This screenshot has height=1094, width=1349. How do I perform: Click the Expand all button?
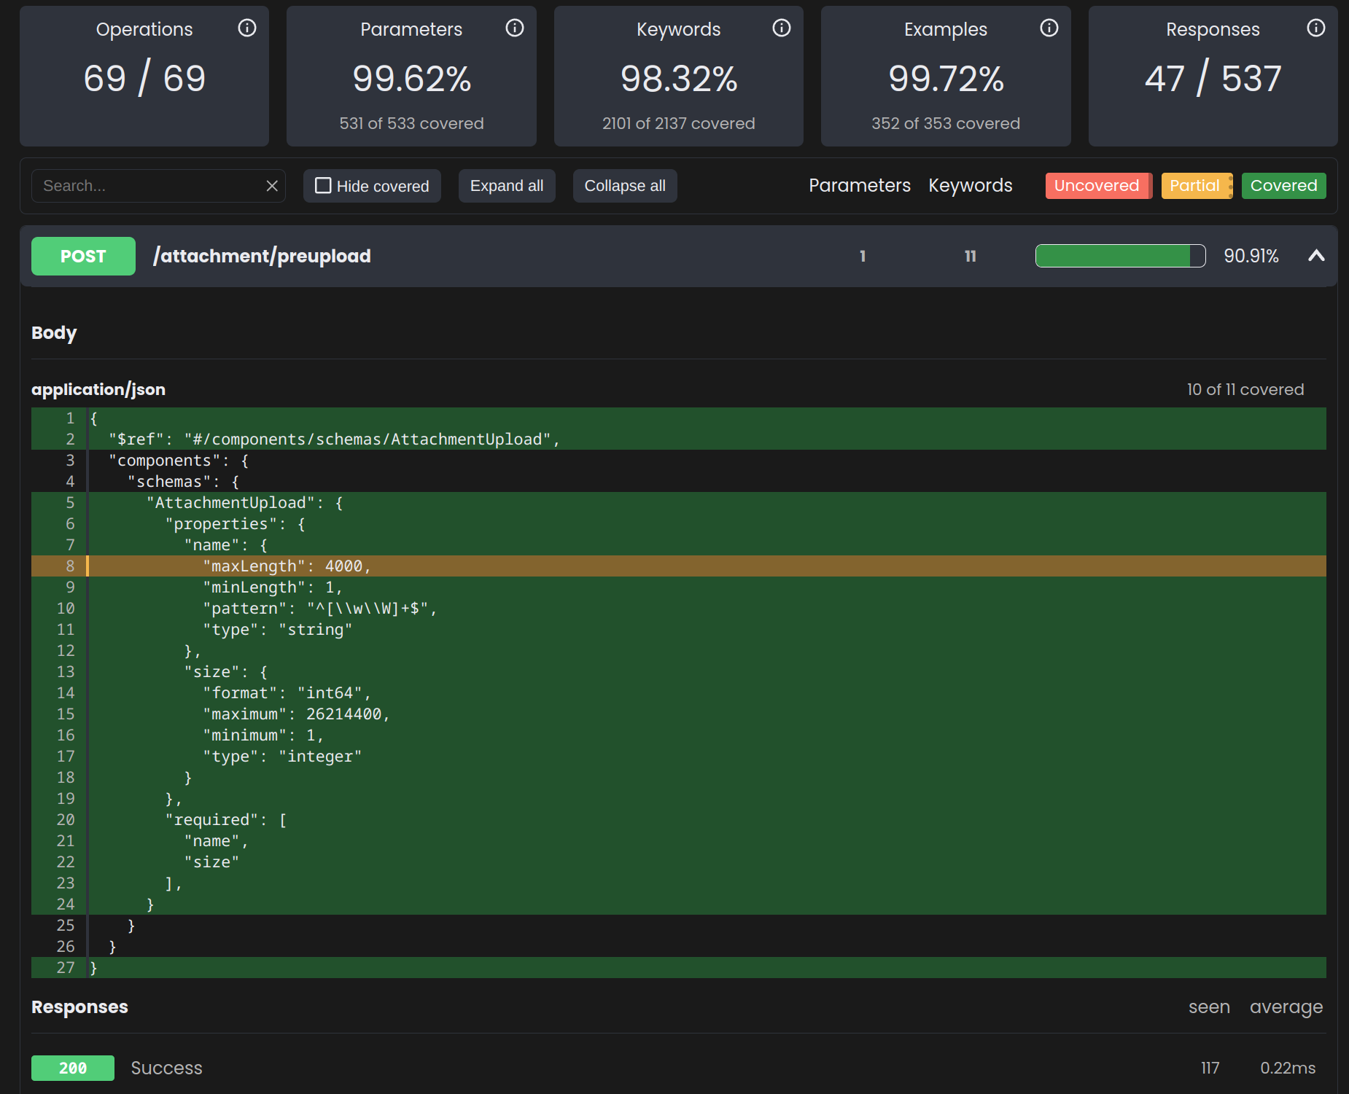507,186
